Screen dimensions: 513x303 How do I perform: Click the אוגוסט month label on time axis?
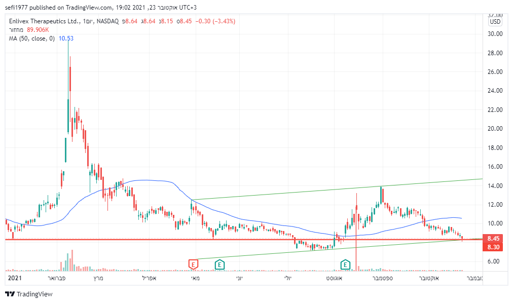pos(334,278)
